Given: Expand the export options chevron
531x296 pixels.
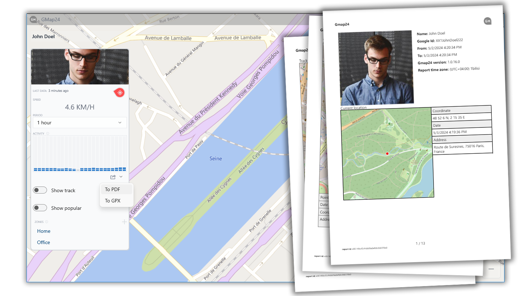Looking at the screenshot, I should (x=121, y=177).
